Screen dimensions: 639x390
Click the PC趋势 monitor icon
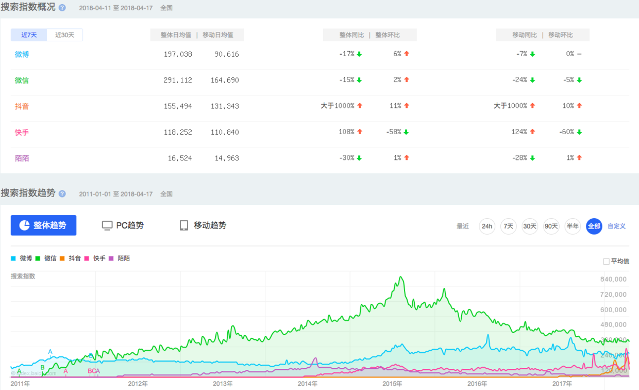pos(107,225)
